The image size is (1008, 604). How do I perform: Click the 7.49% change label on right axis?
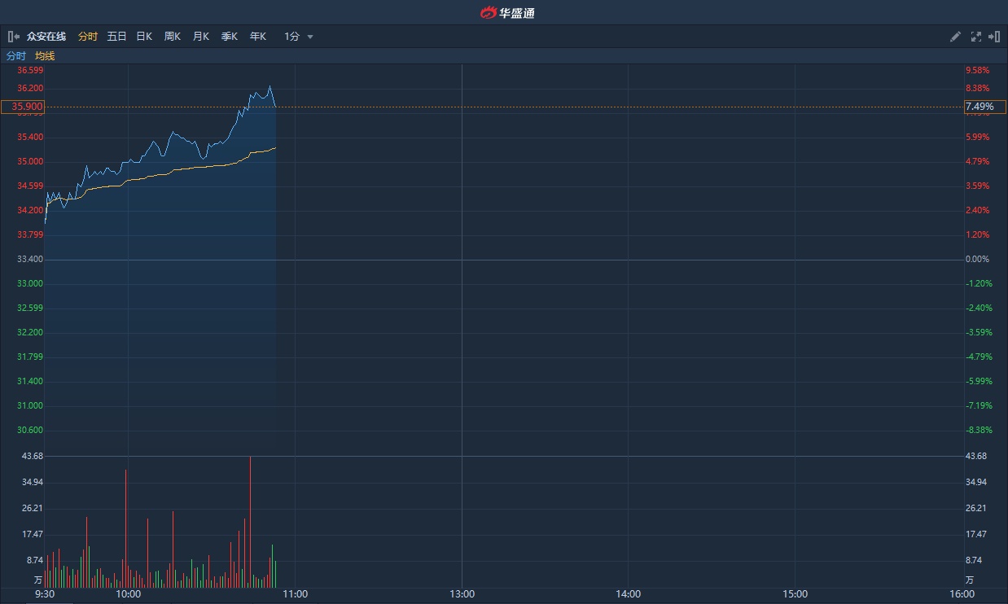pos(980,107)
